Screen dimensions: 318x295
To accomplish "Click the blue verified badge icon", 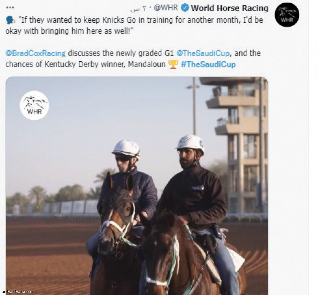I will click(x=185, y=8).
